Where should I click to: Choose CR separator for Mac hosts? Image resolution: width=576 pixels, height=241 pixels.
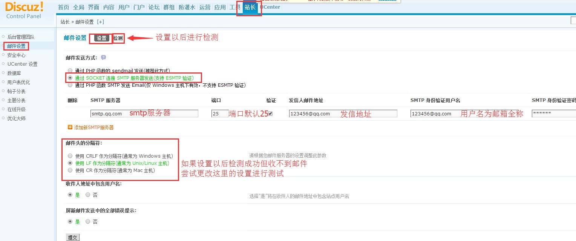coord(70,170)
